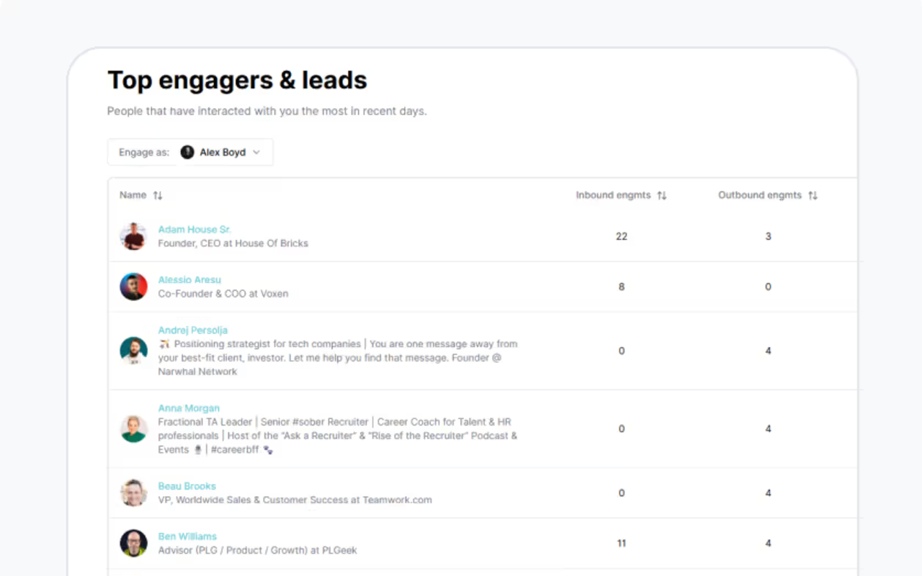Click 'Co-Founder & COO at Voxen' text
Screen dimensions: 922x576
coord(223,294)
